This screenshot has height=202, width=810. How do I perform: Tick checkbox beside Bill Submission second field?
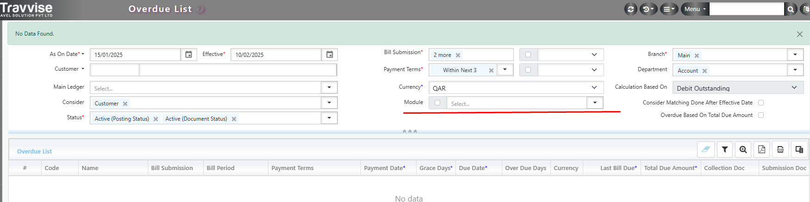click(x=528, y=55)
